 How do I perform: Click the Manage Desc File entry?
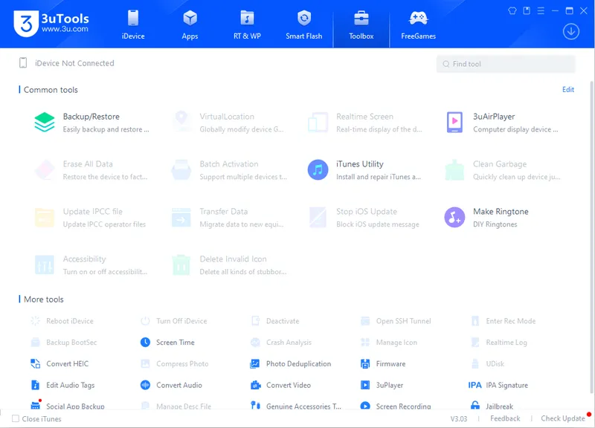click(x=176, y=406)
